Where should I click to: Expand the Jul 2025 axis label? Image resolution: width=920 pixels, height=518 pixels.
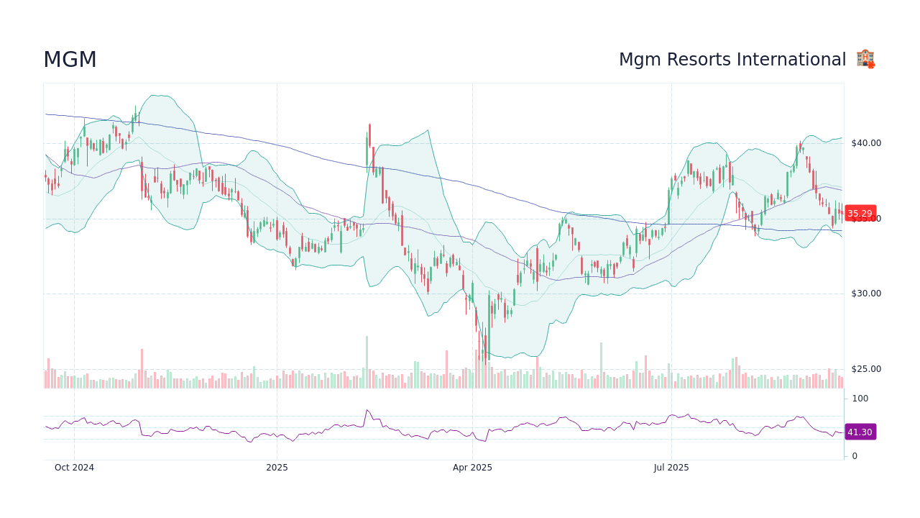[671, 467]
